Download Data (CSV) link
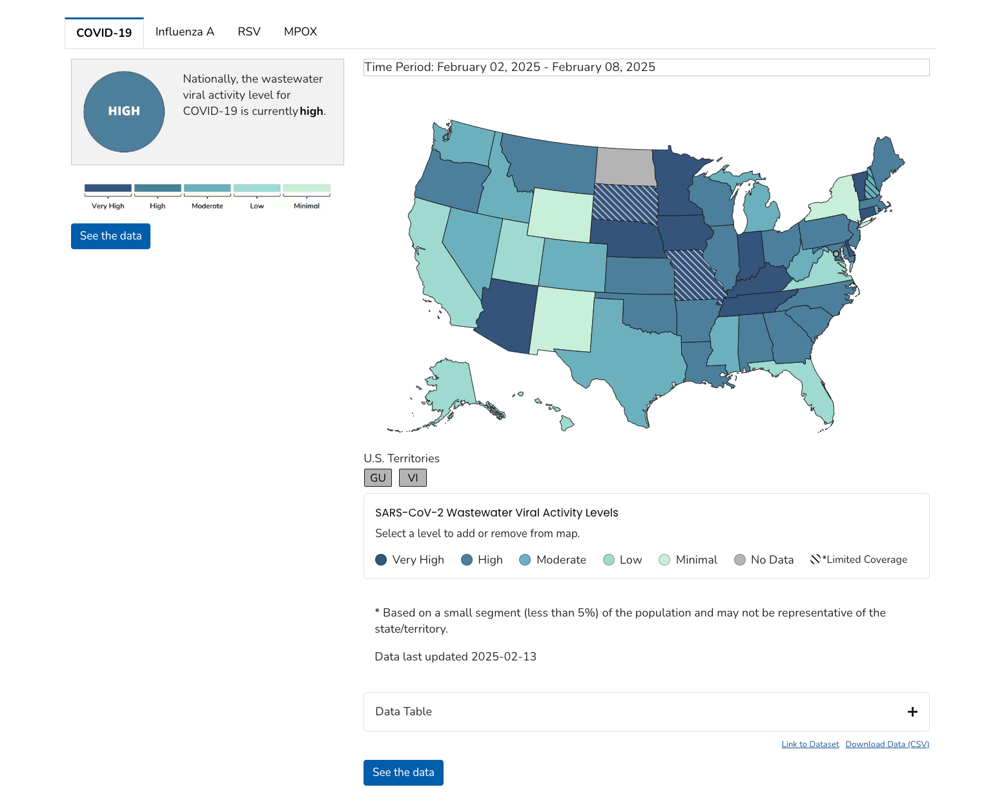This screenshot has height=807, width=984. (887, 744)
